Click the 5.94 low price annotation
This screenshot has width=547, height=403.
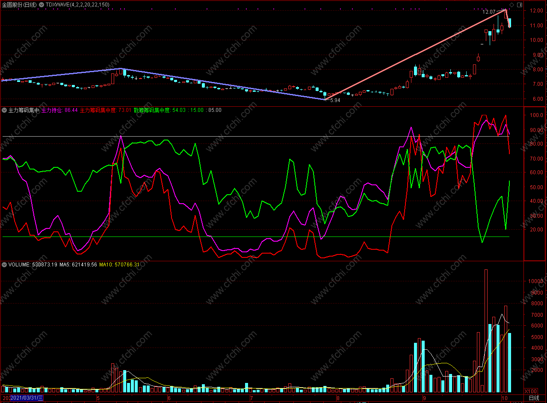pos(335,100)
